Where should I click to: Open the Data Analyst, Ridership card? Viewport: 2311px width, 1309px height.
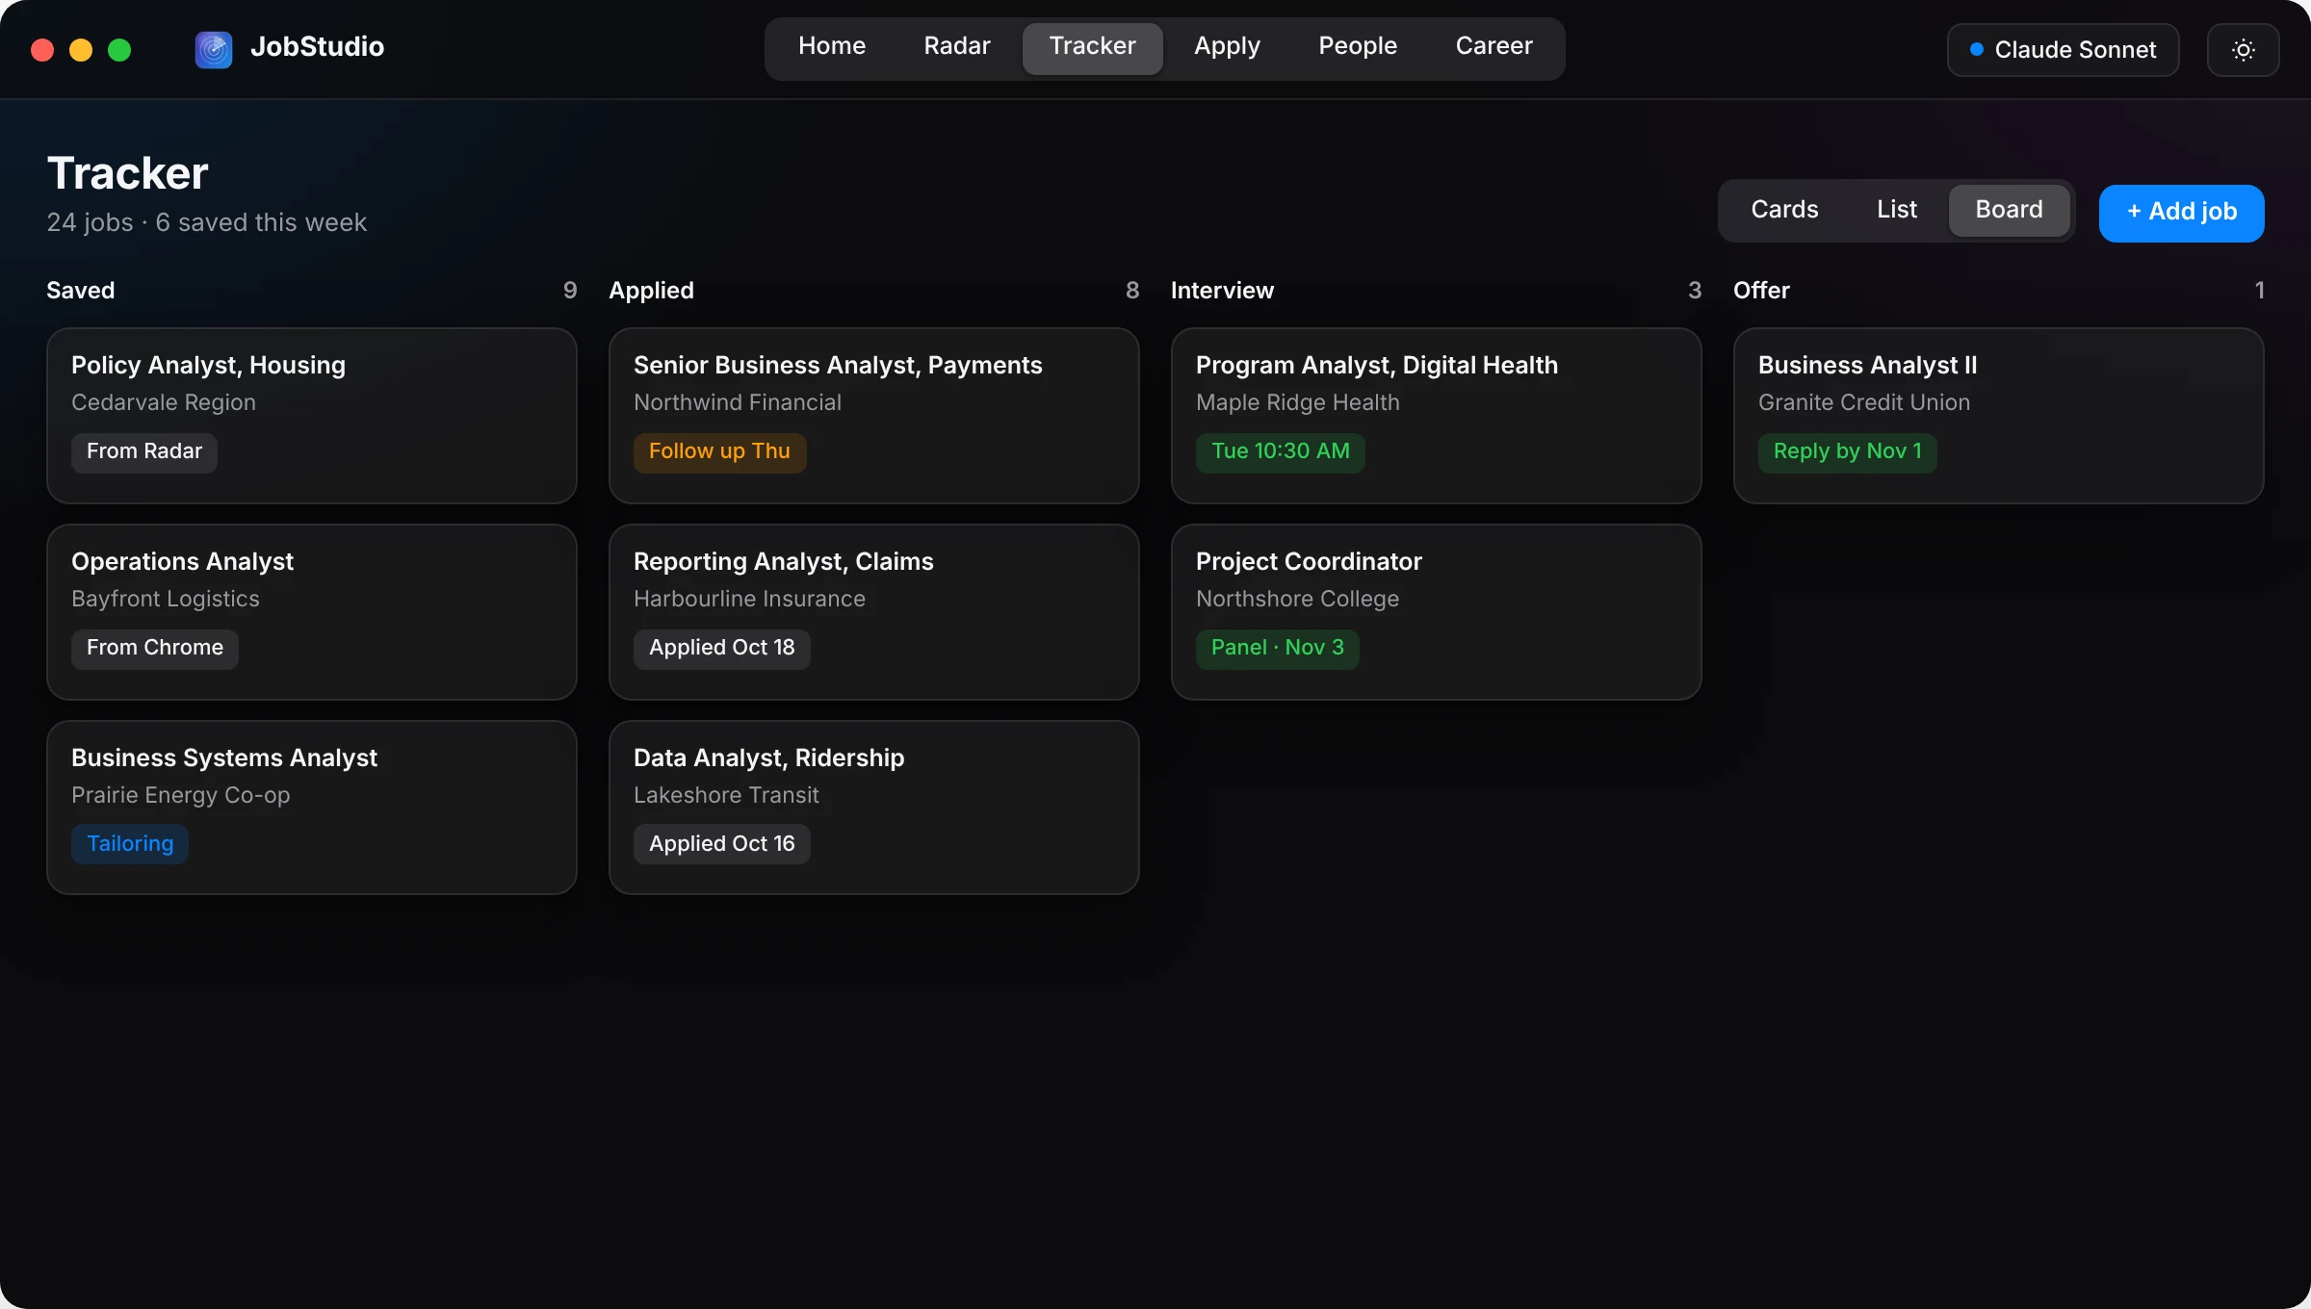point(874,808)
